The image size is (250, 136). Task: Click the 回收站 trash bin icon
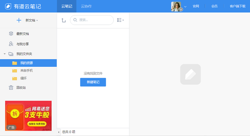tap(11, 88)
